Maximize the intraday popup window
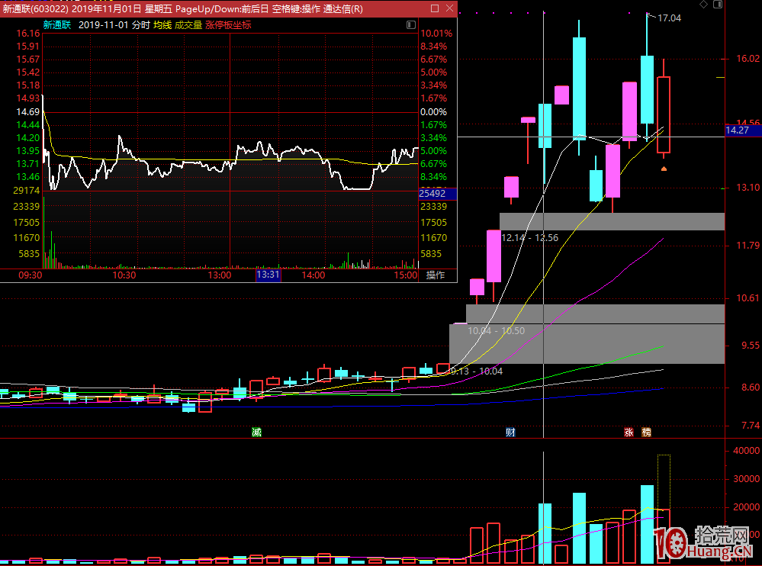Image resolution: width=762 pixels, height=566 pixels. [434, 9]
